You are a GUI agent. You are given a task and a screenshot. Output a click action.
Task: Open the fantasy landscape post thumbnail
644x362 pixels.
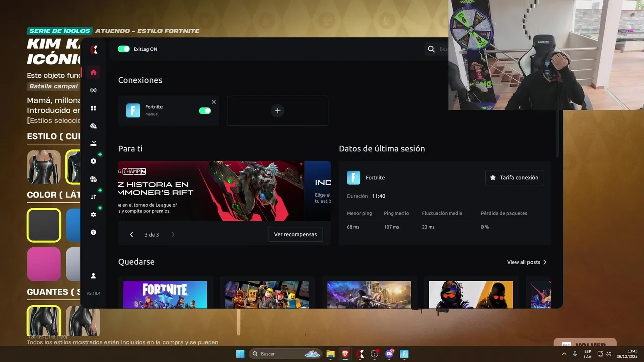pos(369,295)
